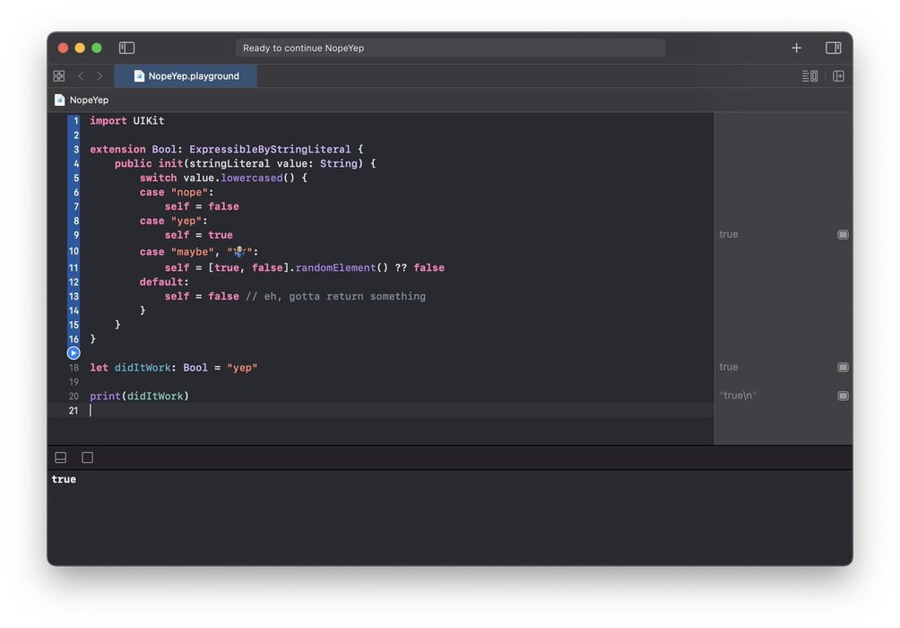Image resolution: width=900 pixels, height=628 pixels.
Task: Open the library plus button
Action: pyautogui.click(x=796, y=48)
